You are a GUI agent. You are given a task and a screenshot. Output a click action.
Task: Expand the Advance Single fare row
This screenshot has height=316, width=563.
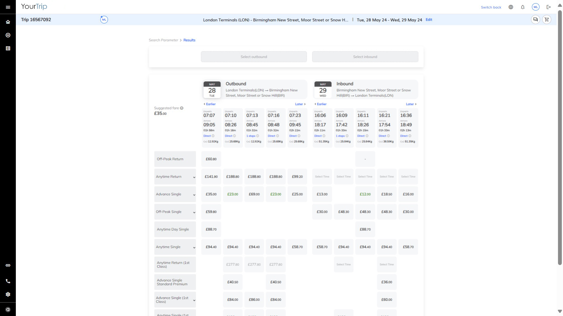coord(194,195)
